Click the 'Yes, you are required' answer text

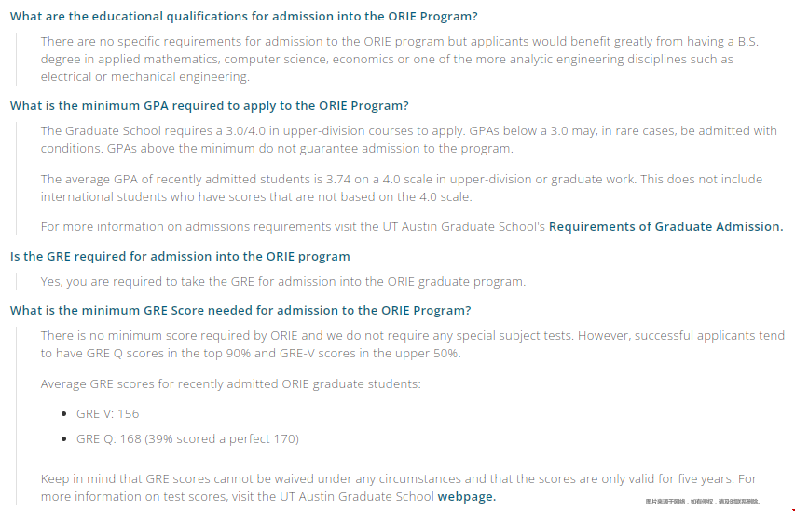tap(283, 281)
